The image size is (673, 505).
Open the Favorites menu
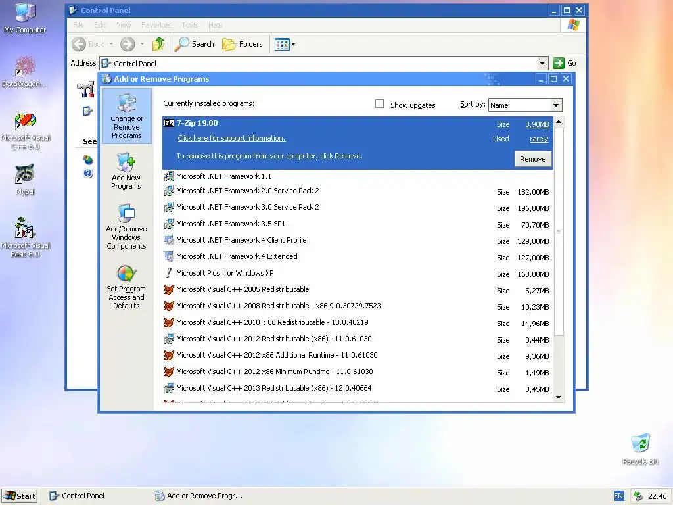point(156,25)
